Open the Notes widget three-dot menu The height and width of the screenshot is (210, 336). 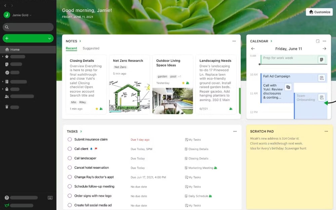(x=234, y=41)
